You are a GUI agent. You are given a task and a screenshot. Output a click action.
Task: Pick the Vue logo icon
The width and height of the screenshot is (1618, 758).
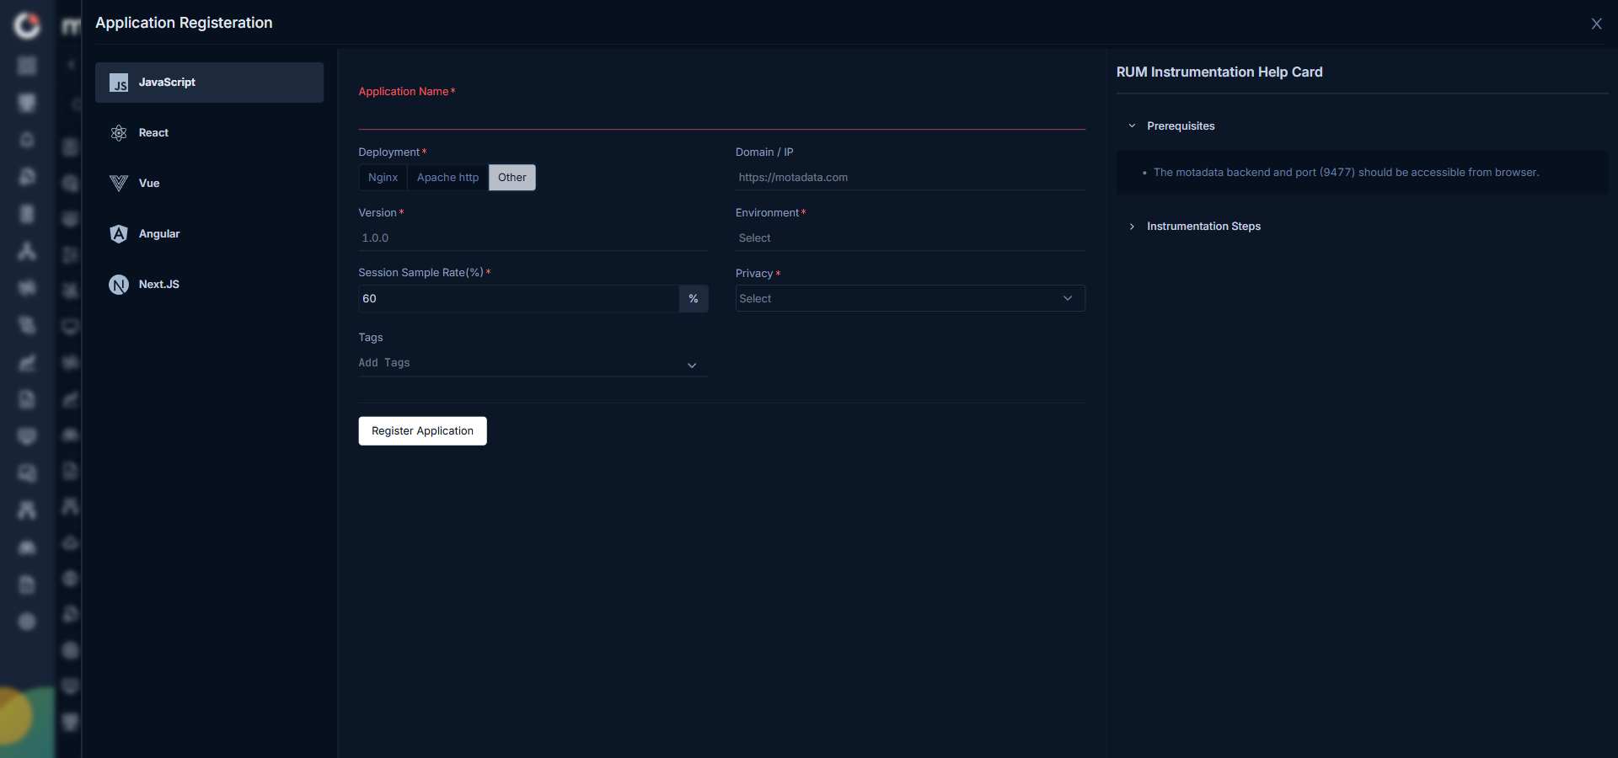click(x=119, y=184)
